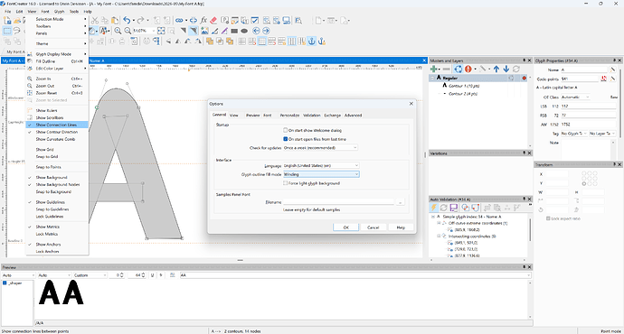
Task: Open the Custom dropdown in Preview panel
Action: point(90,275)
